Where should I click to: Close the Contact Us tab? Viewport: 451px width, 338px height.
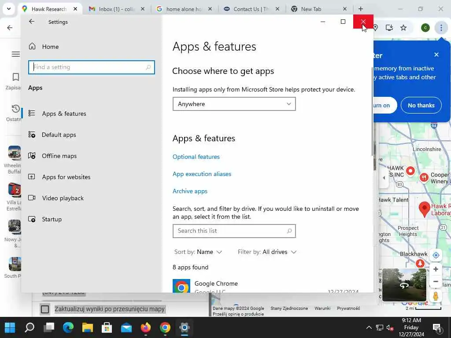pyautogui.click(x=277, y=9)
